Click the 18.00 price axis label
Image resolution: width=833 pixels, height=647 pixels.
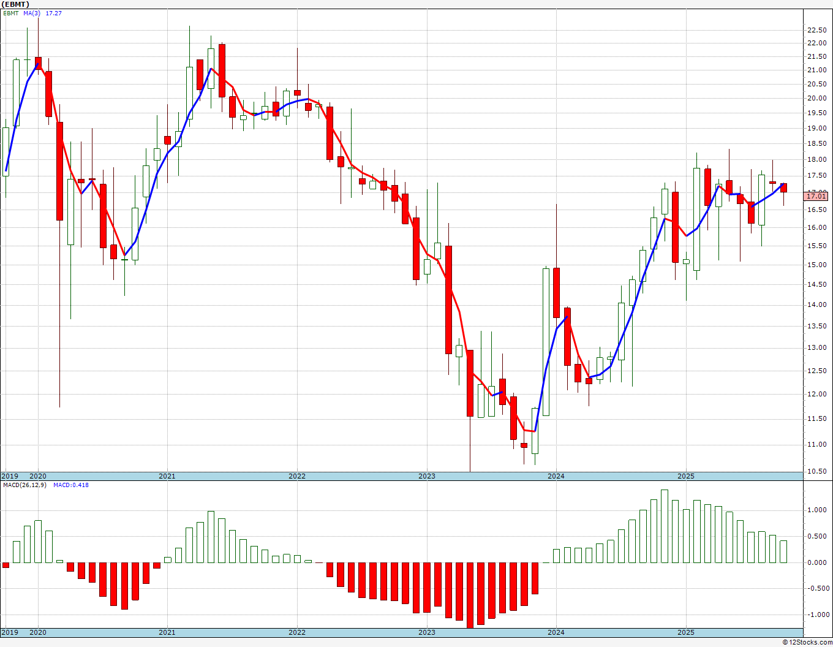(816, 159)
